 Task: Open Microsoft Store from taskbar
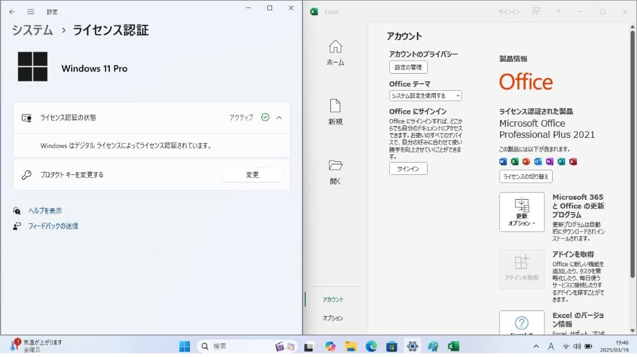(x=392, y=346)
